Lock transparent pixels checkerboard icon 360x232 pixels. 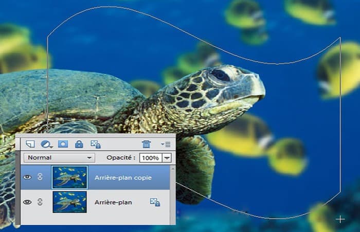[x=96, y=144]
